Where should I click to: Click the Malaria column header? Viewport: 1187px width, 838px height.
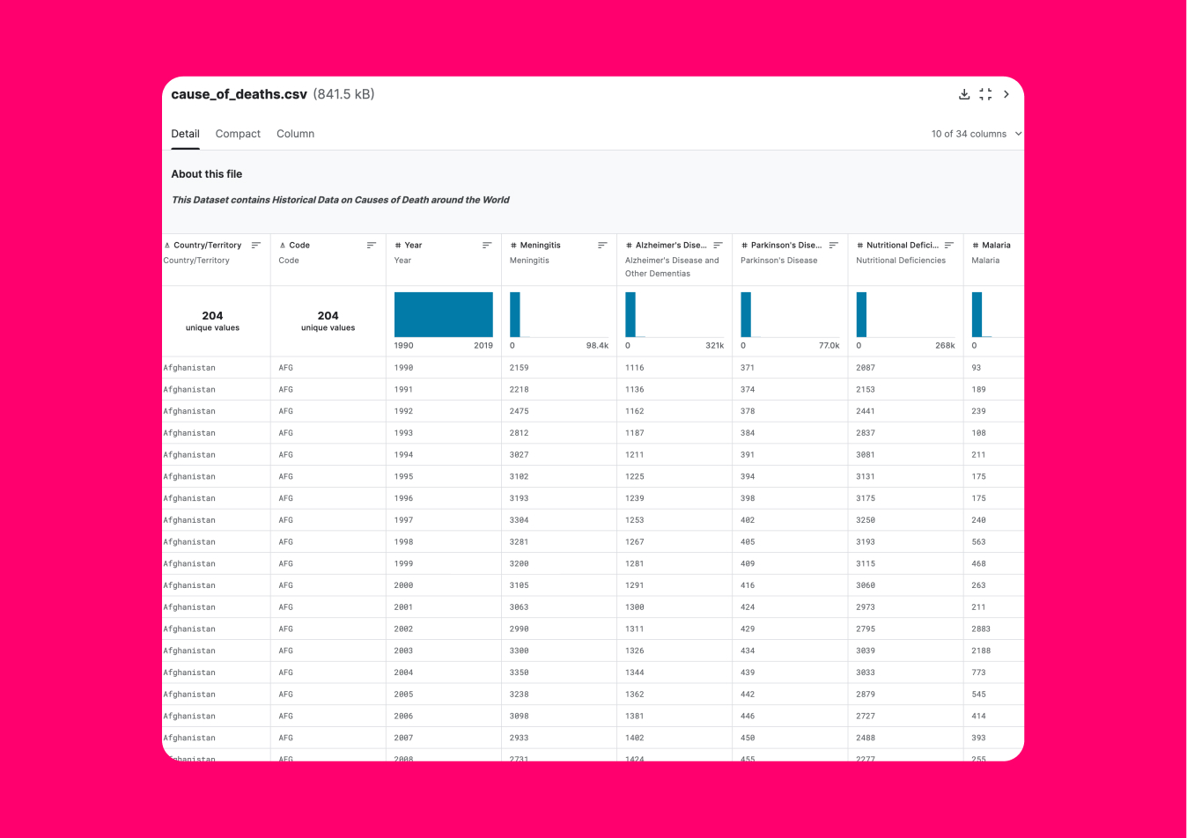pos(995,246)
